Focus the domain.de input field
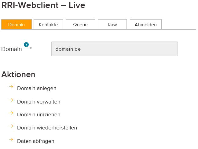Viewport: 198px width, 149px height. point(115,49)
